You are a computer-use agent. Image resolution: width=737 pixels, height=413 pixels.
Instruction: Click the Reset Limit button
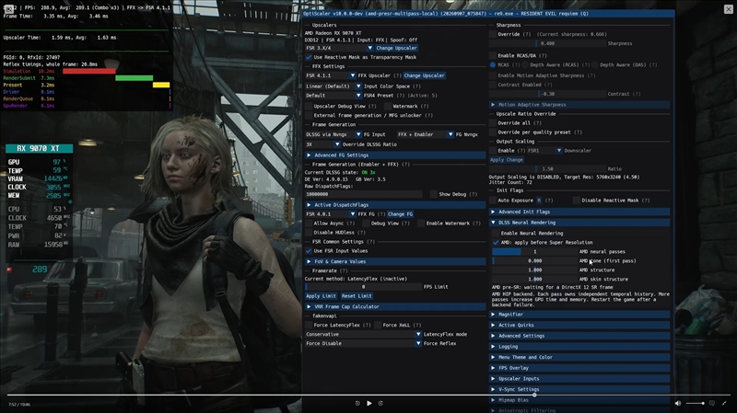pos(357,296)
